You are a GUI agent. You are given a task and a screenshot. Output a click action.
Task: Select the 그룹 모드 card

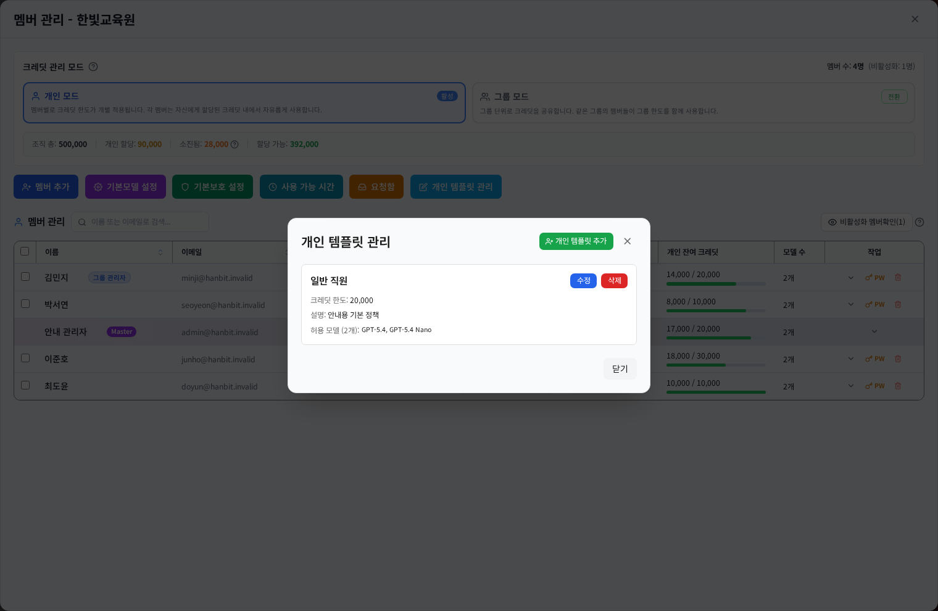pyautogui.click(x=694, y=103)
